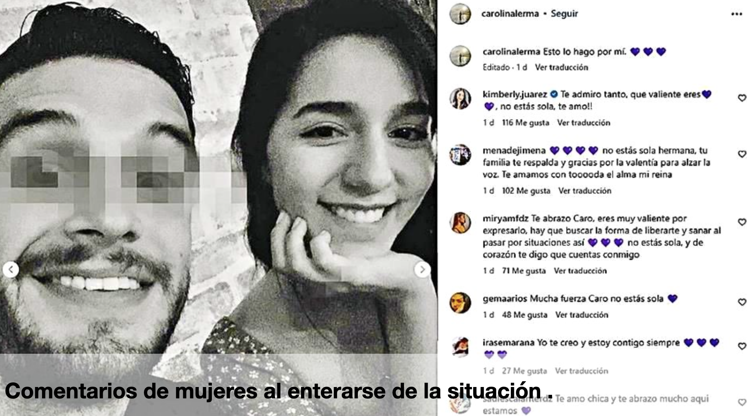Screen dimensions: 747x416
Task: Click the black-and-white couple photo
Action: click(x=219, y=176)
